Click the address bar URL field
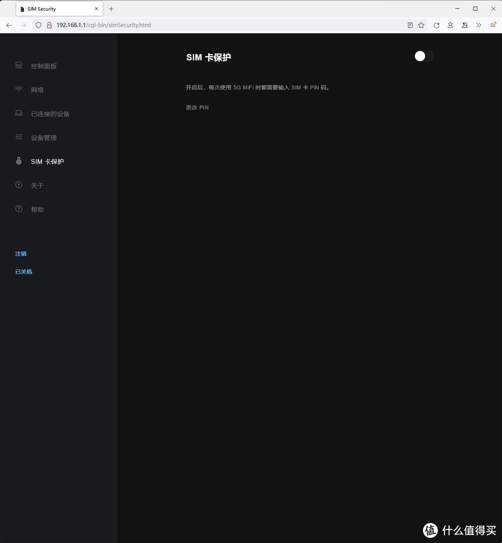The height and width of the screenshot is (543, 502). pos(229,25)
